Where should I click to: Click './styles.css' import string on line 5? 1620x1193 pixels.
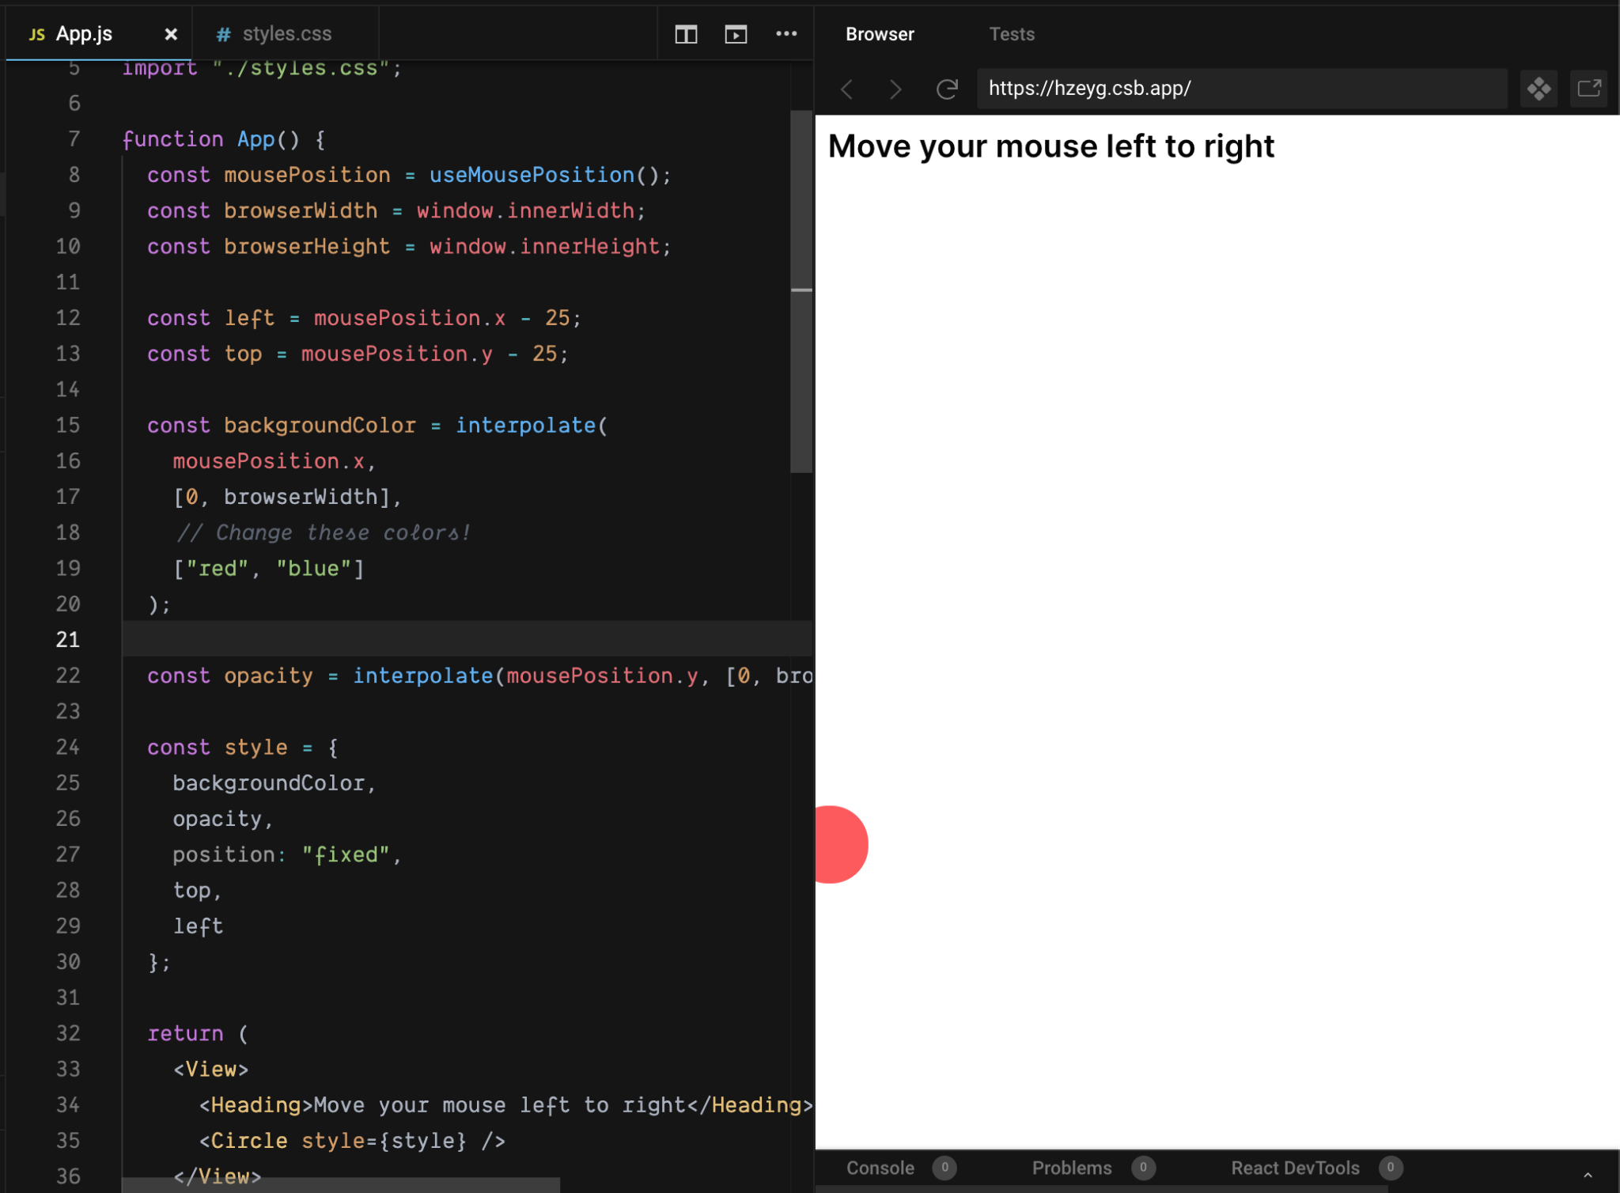[301, 67]
